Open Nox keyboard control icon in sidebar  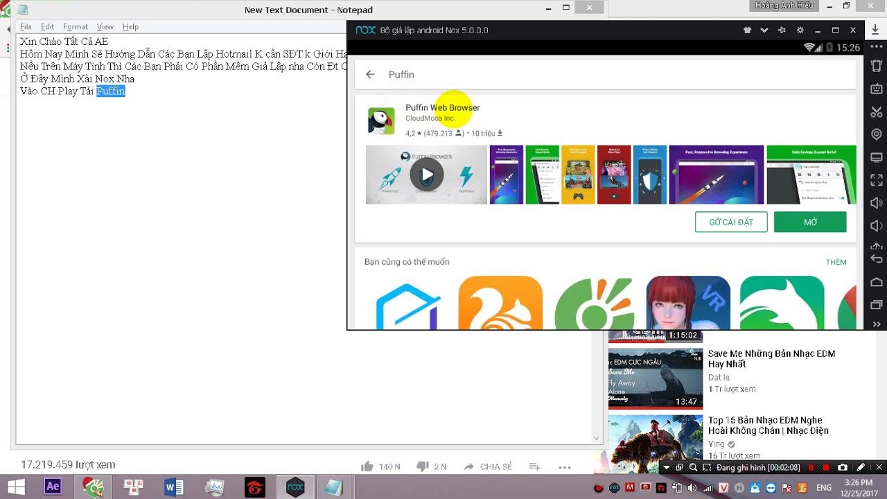click(877, 89)
